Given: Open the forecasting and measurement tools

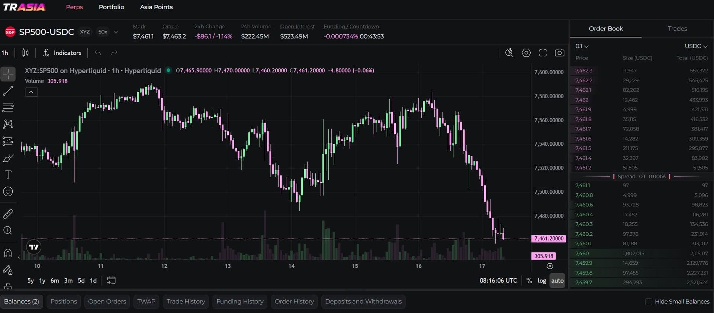Looking at the screenshot, I should (8, 141).
